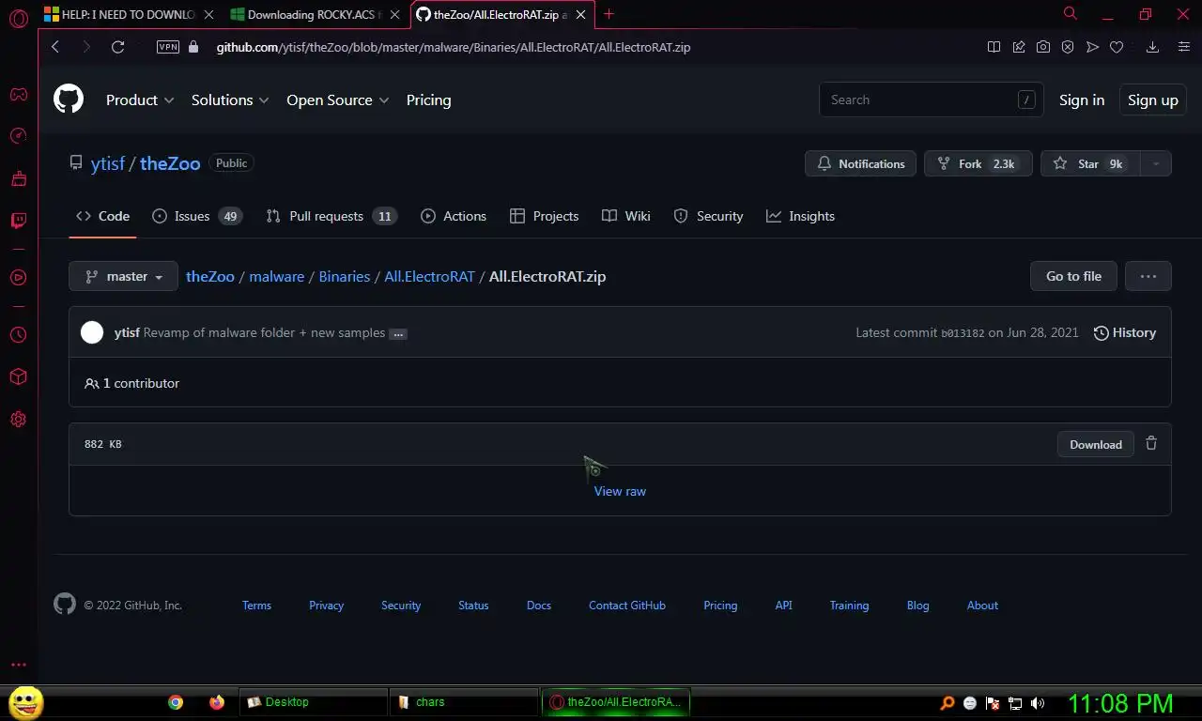Open History clock icon in sidebar
Screen dimensions: 1202x721
click(18, 334)
